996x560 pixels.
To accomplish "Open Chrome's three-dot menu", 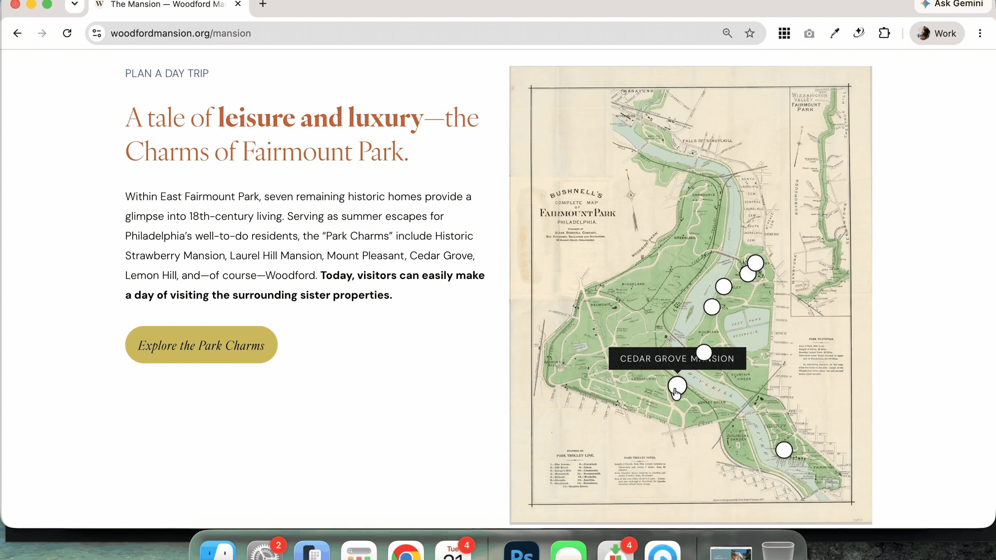I will click(980, 33).
